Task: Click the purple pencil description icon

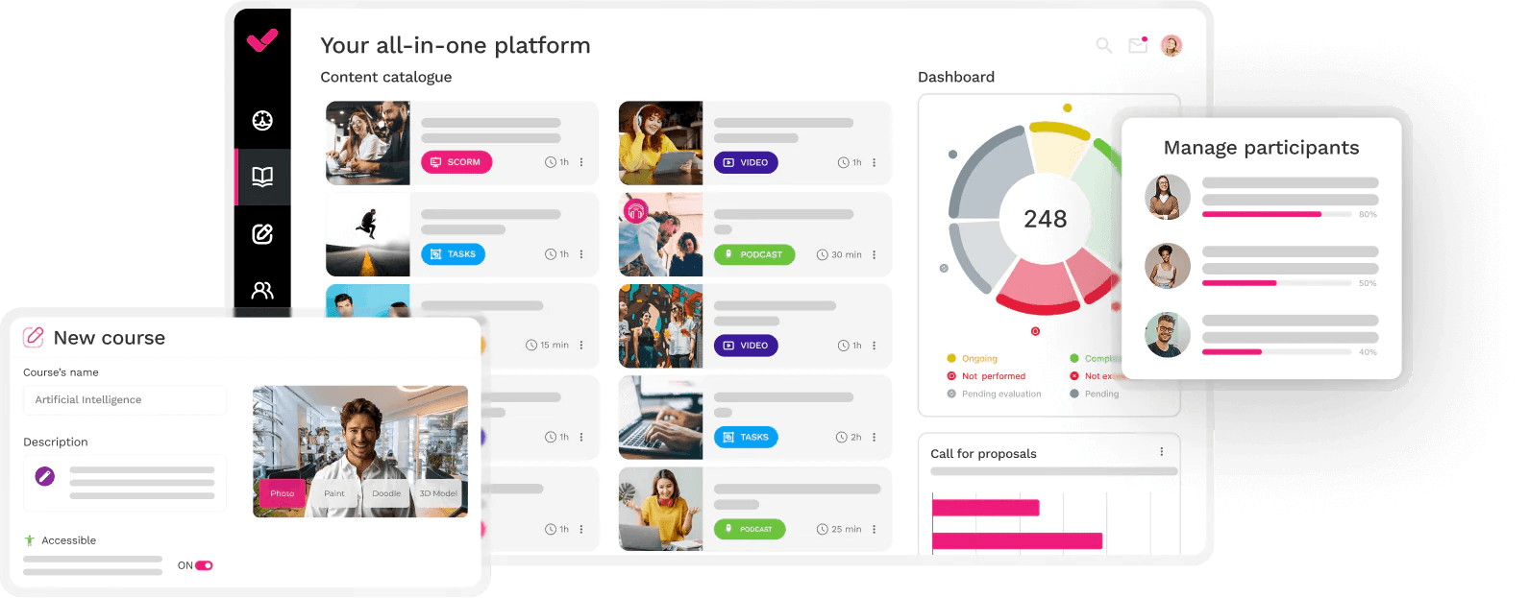Action: coord(45,476)
